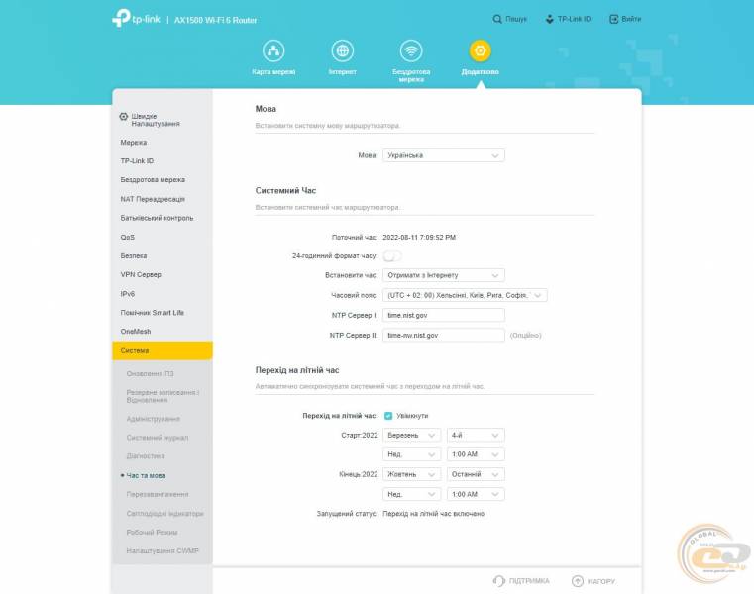Click the support headset icon
This screenshot has width=754, height=594.
pos(499,581)
